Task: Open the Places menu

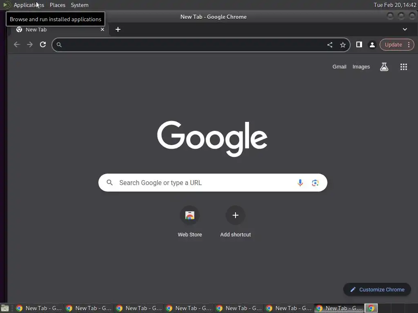Action: tap(58, 5)
